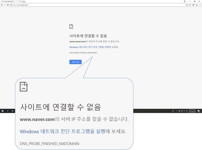202x150 pixels.
Task: Click the sad page error icon
Action: click(71, 26)
